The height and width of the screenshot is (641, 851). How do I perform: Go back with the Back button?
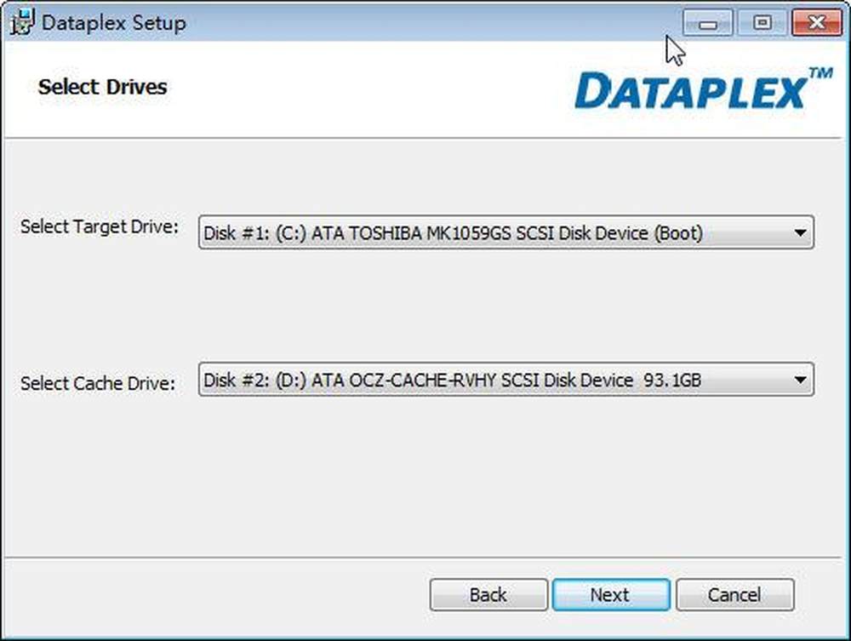488,595
